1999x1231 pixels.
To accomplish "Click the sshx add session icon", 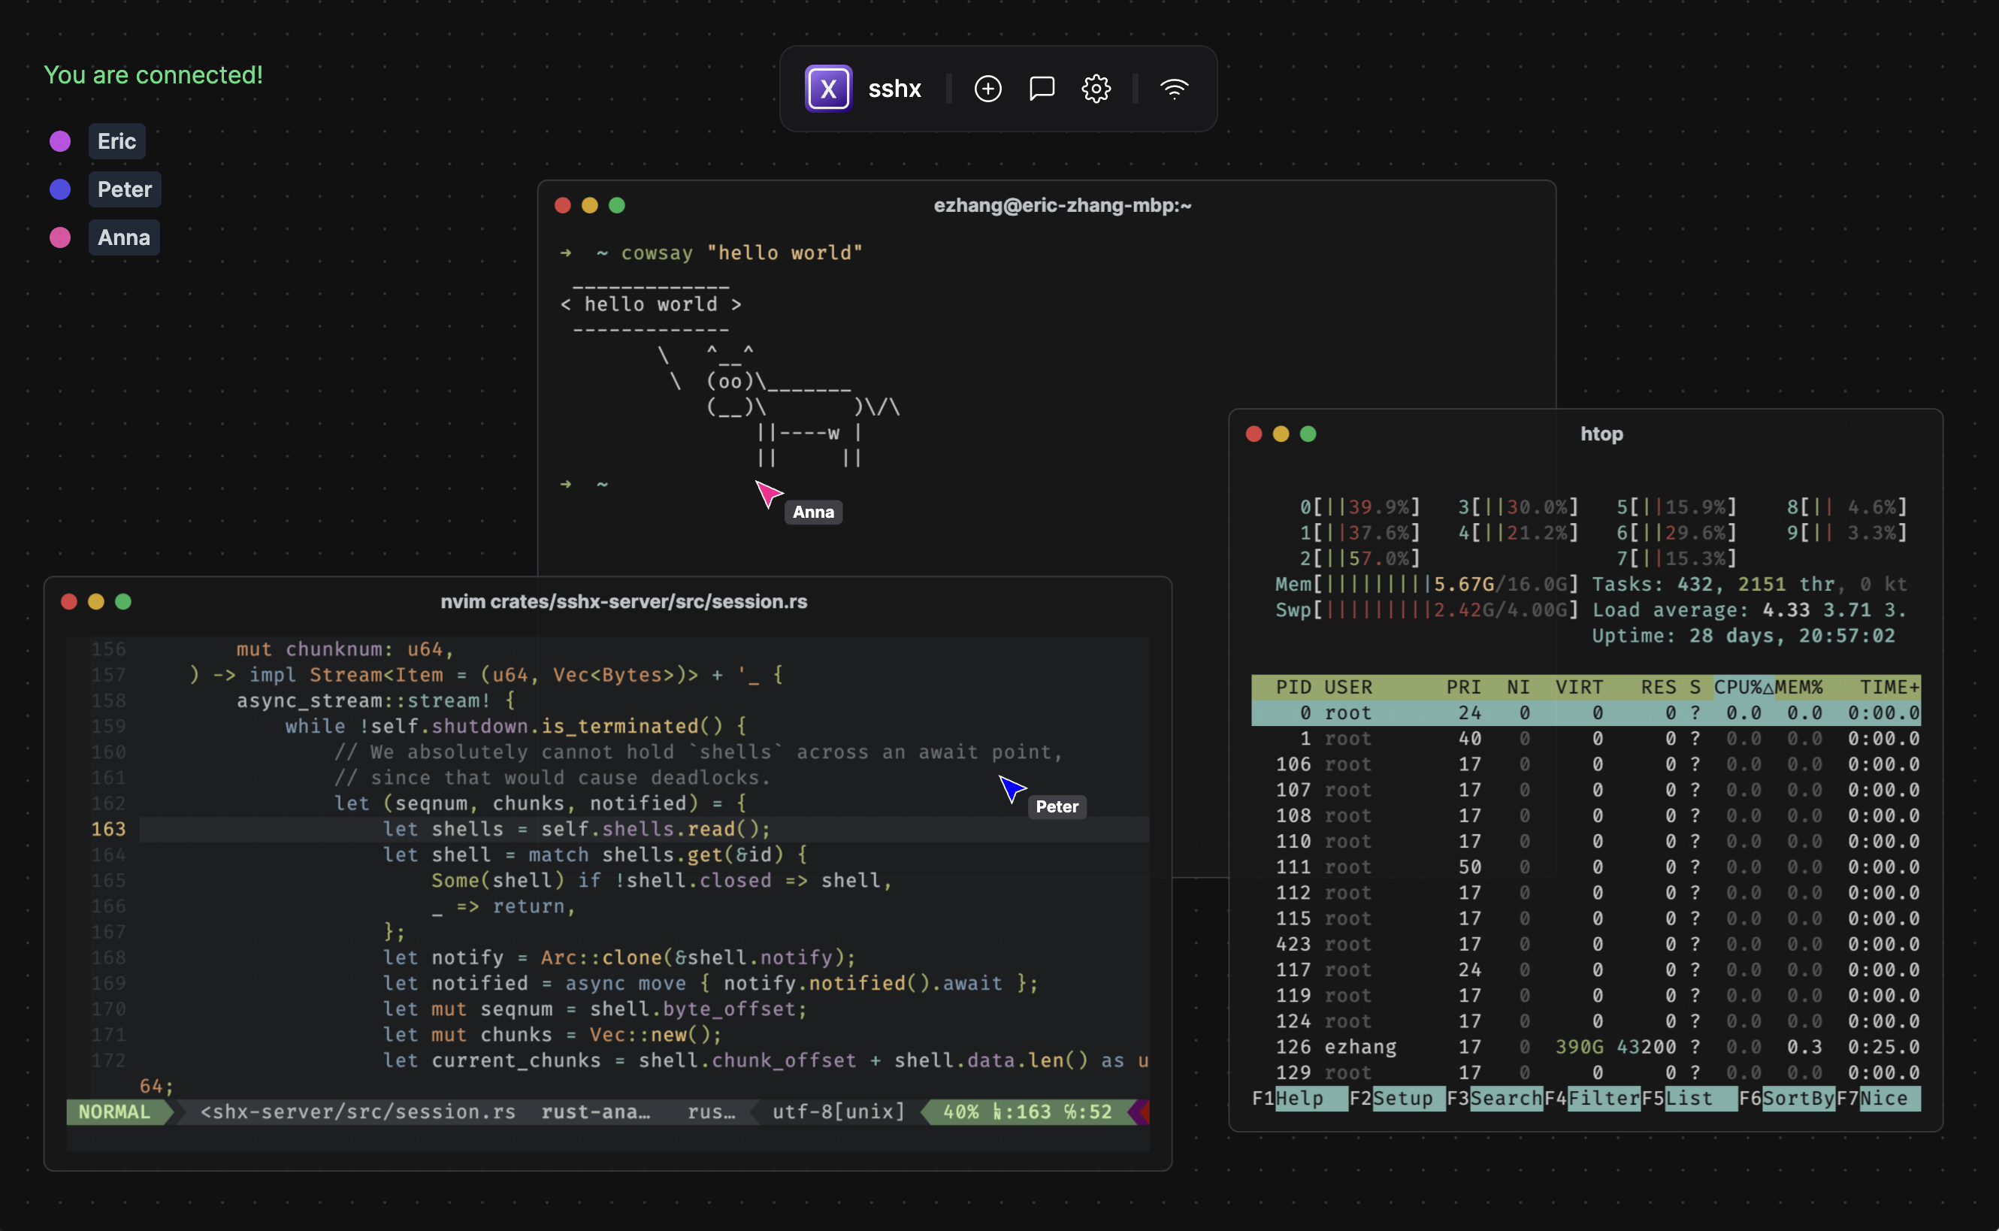I will [x=988, y=87].
